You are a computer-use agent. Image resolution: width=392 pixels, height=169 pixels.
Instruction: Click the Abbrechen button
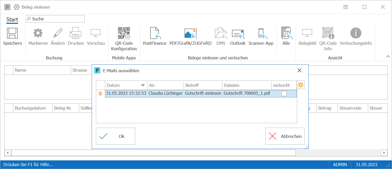point(285,136)
